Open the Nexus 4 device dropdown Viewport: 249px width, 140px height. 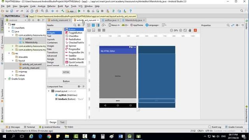(114, 25)
